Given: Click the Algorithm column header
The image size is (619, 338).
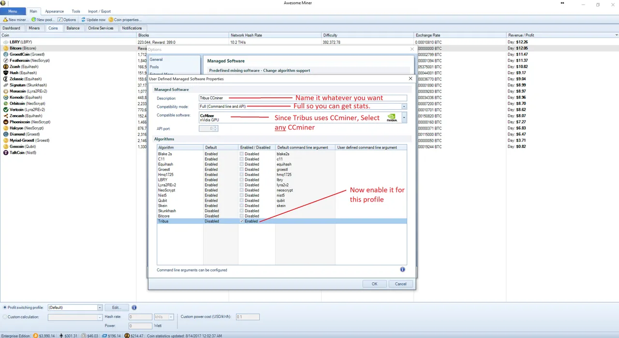Looking at the screenshot, I should pos(179,147).
